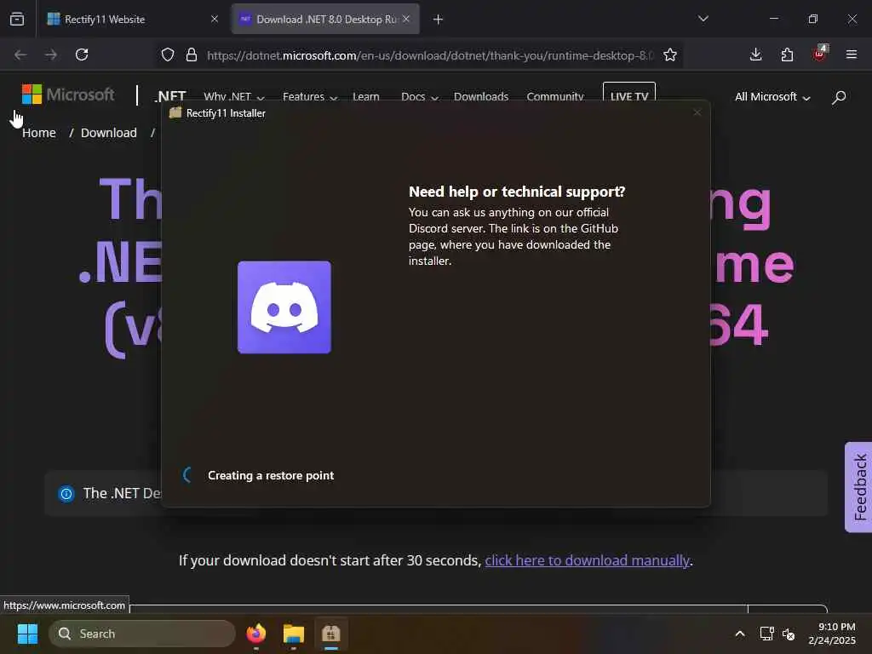The height and width of the screenshot is (654, 872).
Task: Click the 'Creating a restore point' status text
Action: 271,475
